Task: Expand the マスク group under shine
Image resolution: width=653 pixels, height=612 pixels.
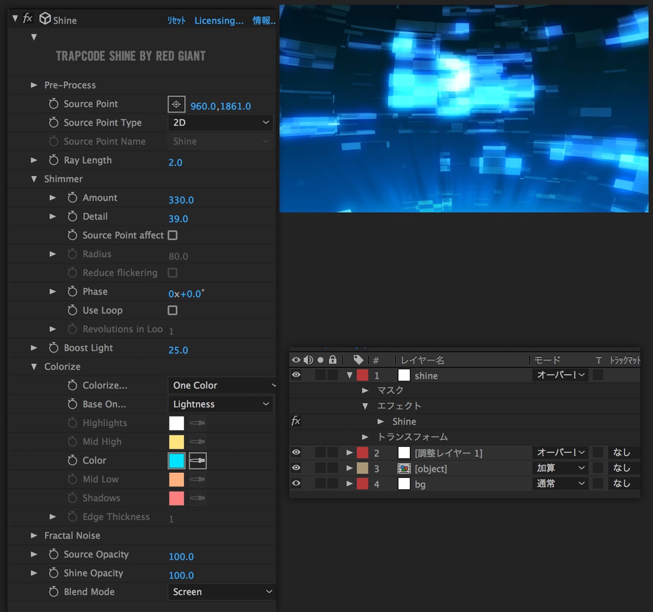Action: [365, 391]
